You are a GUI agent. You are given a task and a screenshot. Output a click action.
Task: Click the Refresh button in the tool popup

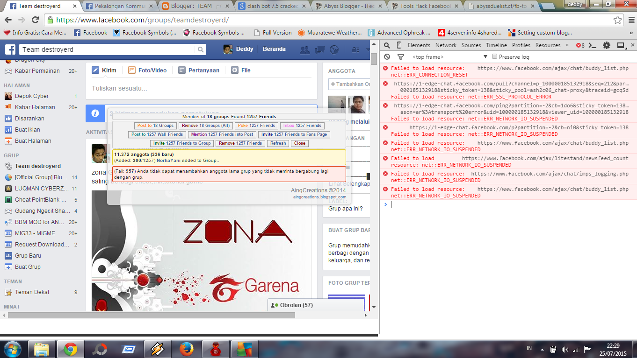278,143
